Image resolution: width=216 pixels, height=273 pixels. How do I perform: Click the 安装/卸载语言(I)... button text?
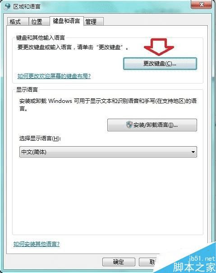coord(156,125)
